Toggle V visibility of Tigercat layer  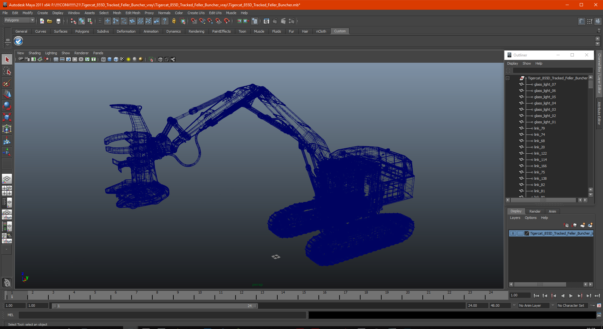(x=513, y=233)
